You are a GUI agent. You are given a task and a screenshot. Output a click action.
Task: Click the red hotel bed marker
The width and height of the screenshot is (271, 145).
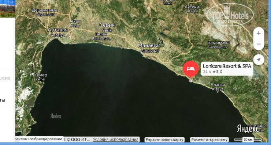(191, 69)
